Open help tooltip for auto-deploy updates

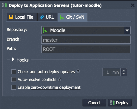(x=78, y=71)
